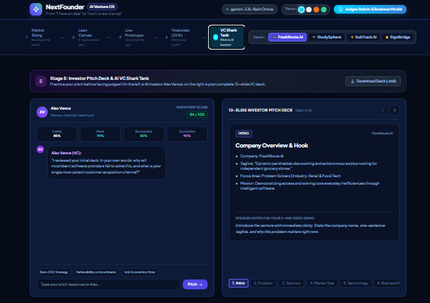
Task: Click the Moat 74% score card
Action: (x=100, y=134)
